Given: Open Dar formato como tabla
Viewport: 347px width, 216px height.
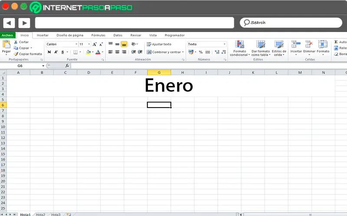Looking at the screenshot, I should tap(261, 48).
